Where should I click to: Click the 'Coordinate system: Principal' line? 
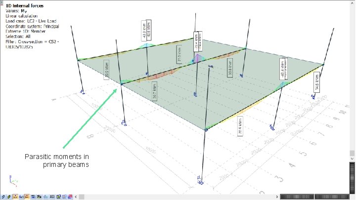[x=32, y=26]
